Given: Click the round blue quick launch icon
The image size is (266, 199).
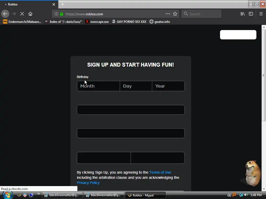Looking at the screenshot, I should pyautogui.click(x=25, y=195).
